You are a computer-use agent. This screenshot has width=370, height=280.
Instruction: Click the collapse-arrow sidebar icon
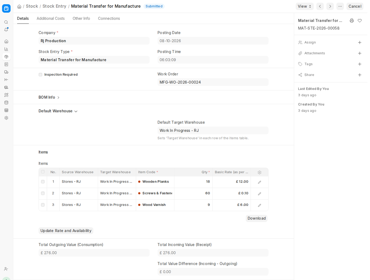tap(6, 79)
